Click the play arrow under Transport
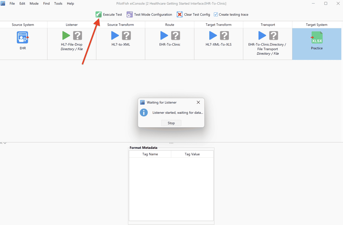Image resolution: width=343 pixels, height=225 pixels. [262, 35]
